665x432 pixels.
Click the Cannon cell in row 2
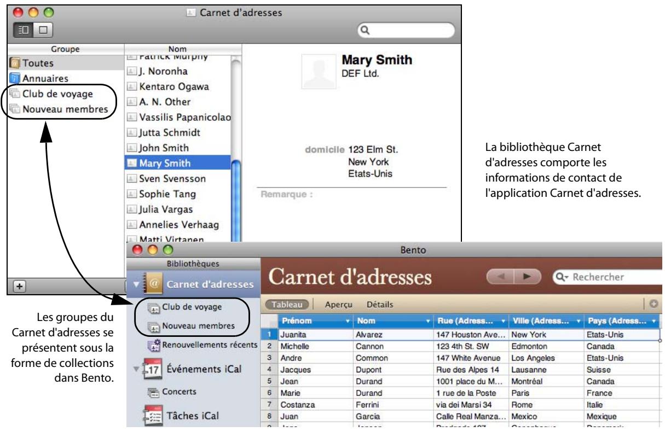tap(394, 346)
